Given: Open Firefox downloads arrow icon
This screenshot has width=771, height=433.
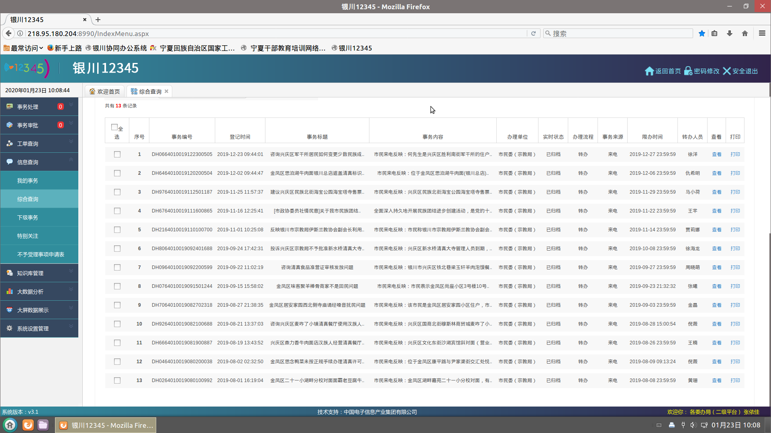Looking at the screenshot, I should [x=729, y=33].
